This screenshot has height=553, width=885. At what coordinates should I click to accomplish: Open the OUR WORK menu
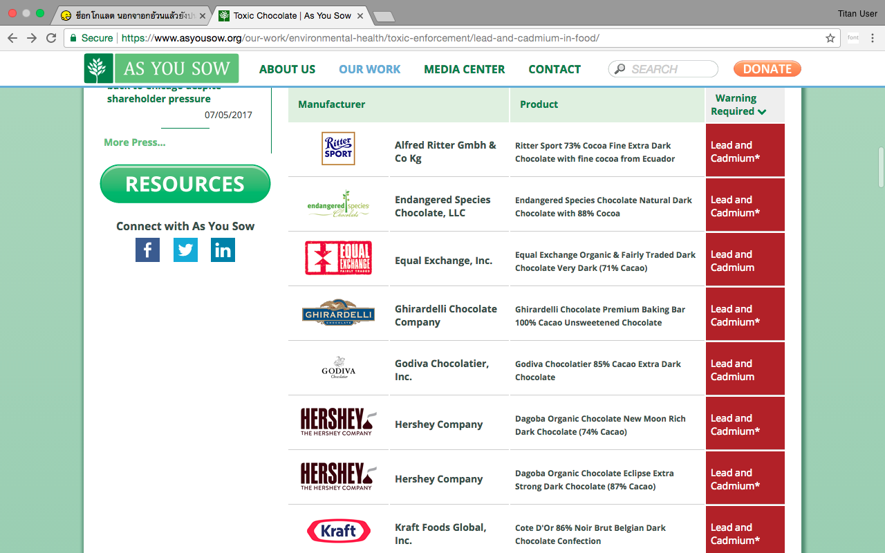coord(370,69)
